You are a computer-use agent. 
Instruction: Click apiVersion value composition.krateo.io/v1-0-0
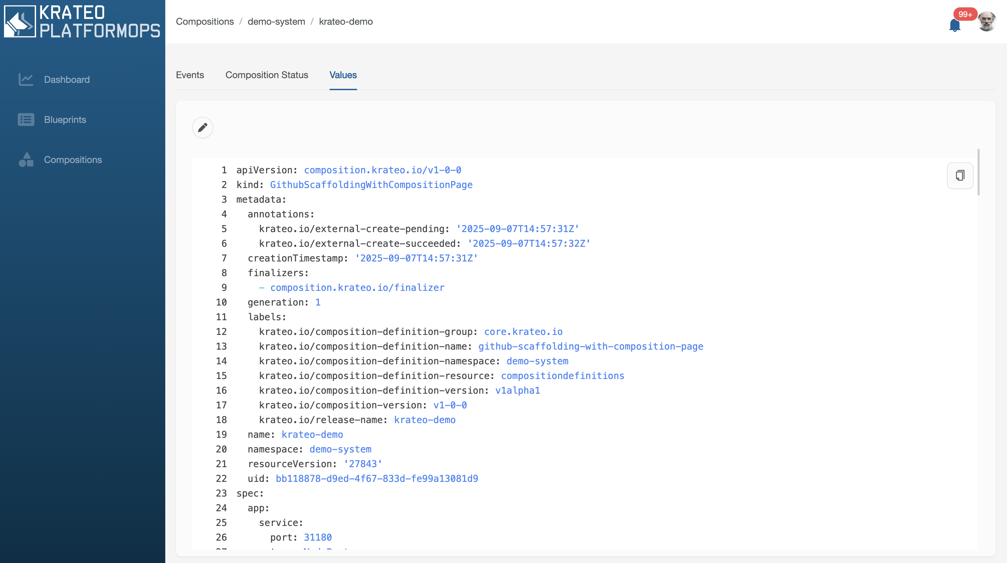click(383, 170)
